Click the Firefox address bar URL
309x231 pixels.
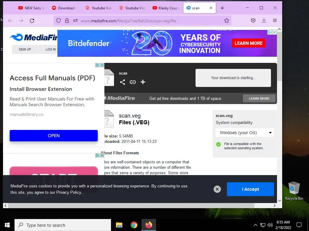pyautogui.click(x=129, y=21)
